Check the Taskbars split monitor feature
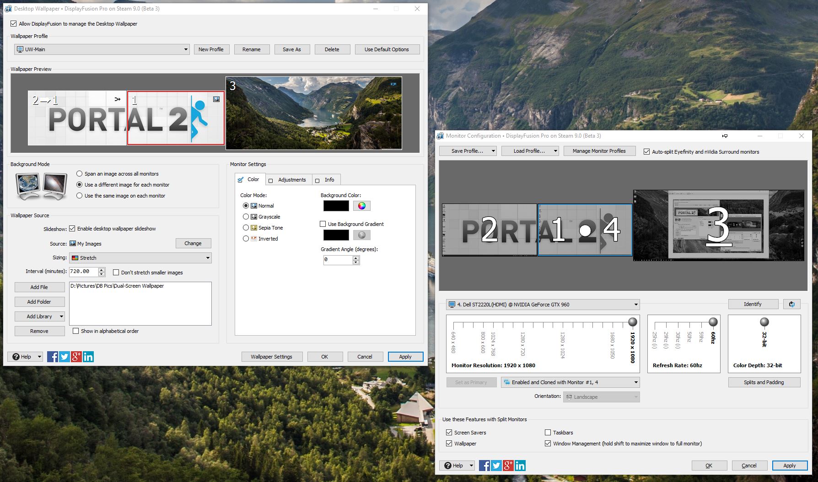 (x=548, y=433)
